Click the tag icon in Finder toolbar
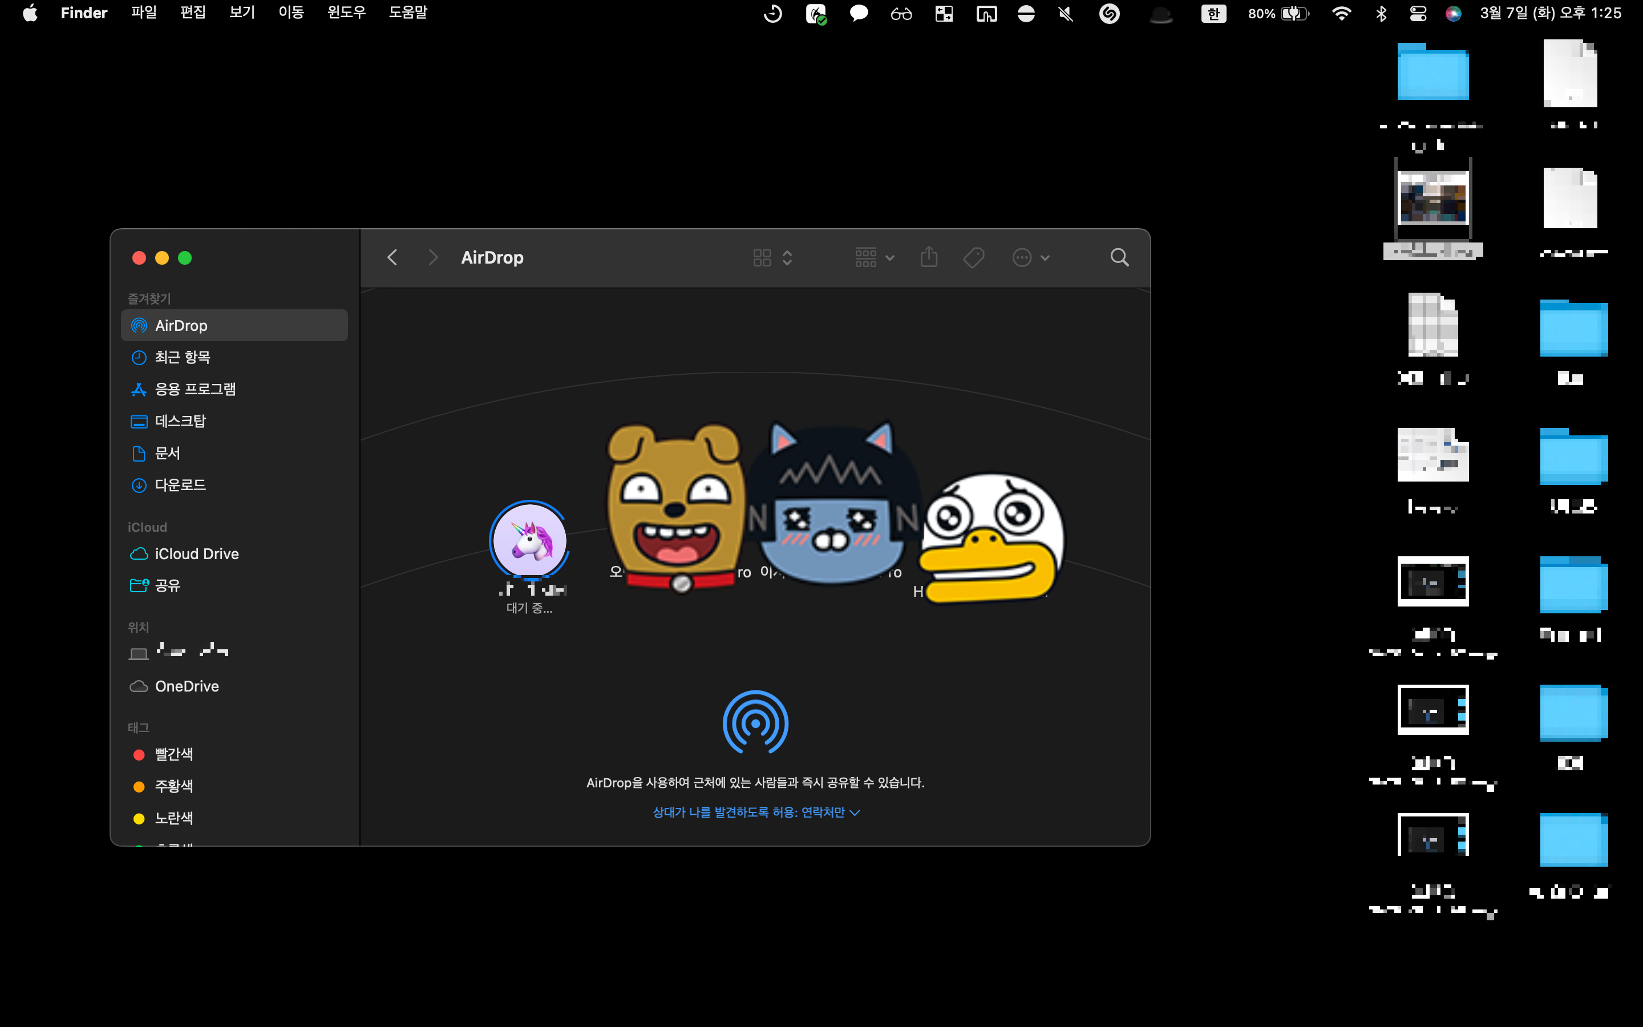The image size is (1643, 1027). (974, 257)
